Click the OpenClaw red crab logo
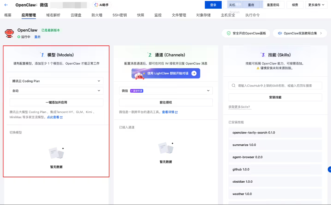Image resolution: width=331 pixels, height=205 pixels. pos(9,33)
